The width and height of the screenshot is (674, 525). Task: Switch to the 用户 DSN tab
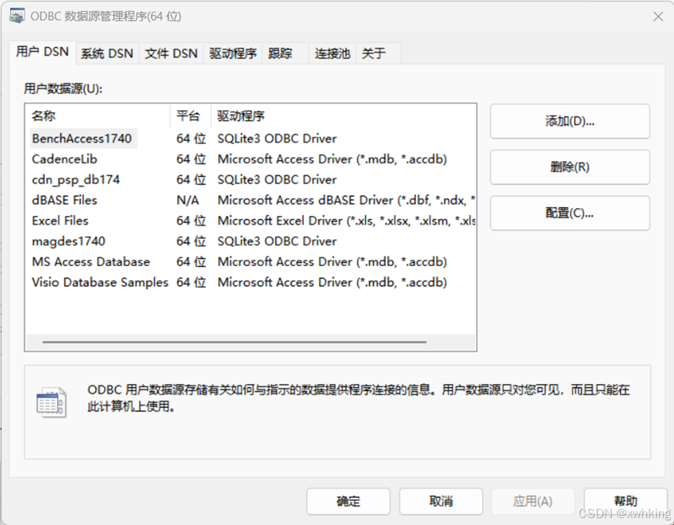coord(42,52)
